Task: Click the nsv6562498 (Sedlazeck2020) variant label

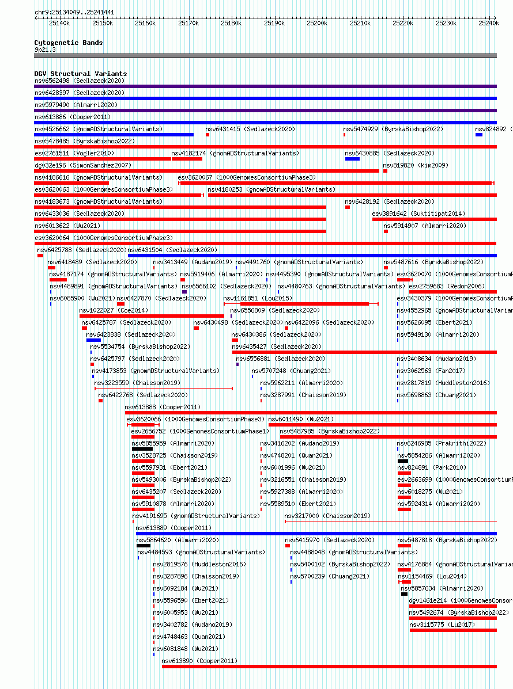Action: [80, 81]
